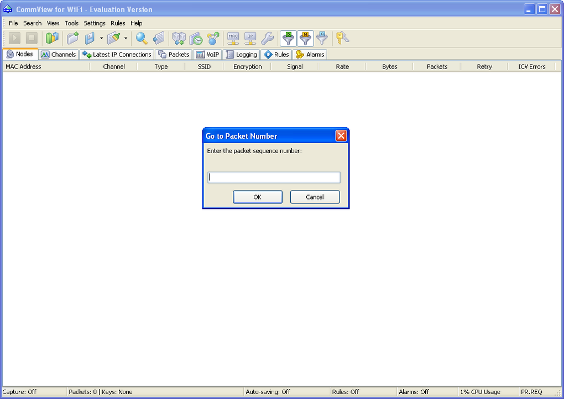Expand the save icon dropdown arrow
Viewport: 564px width, 399px height.
[x=101, y=38]
